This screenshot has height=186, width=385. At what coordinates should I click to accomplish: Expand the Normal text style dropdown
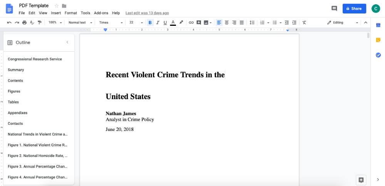(x=80, y=23)
